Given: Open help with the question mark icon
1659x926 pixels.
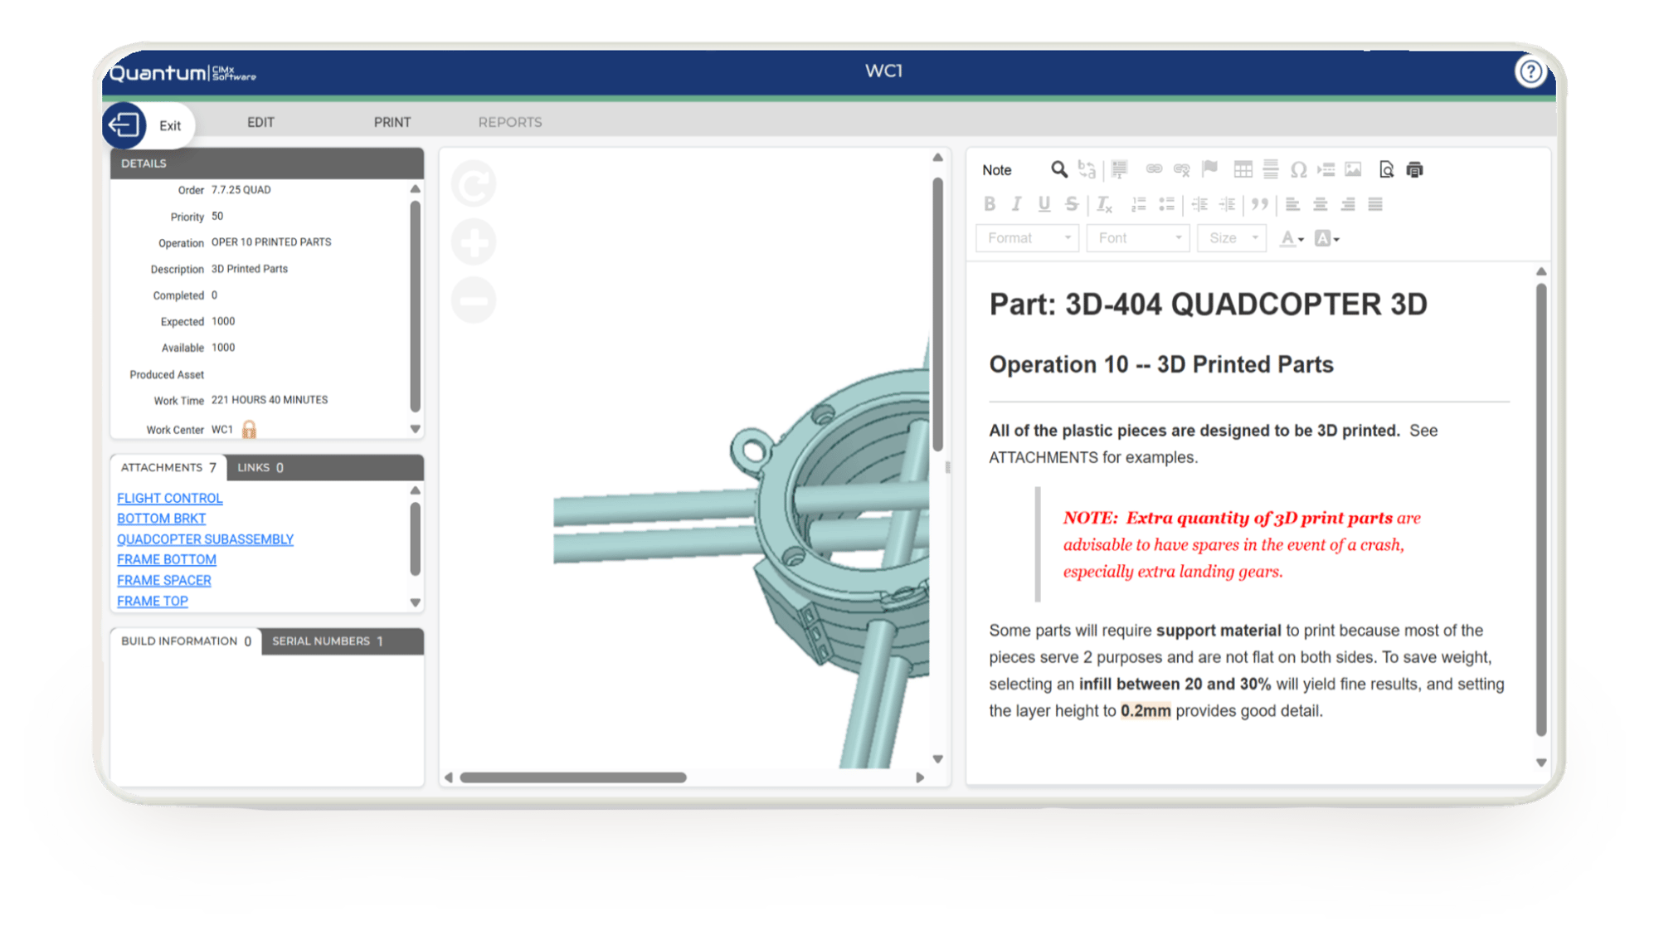Looking at the screenshot, I should click(x=1530, y=72).
